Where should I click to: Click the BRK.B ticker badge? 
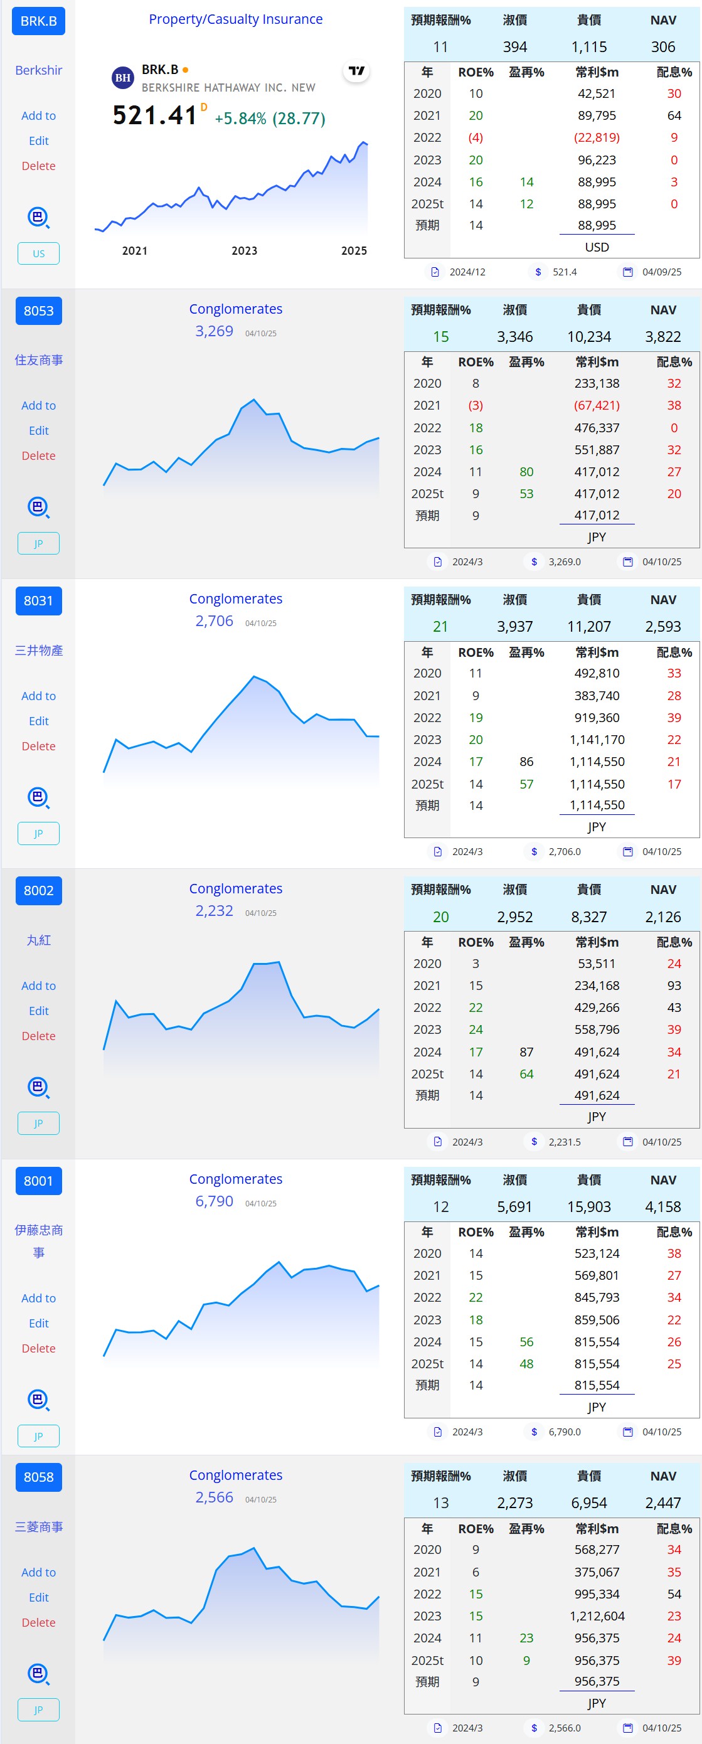point(39,21)
